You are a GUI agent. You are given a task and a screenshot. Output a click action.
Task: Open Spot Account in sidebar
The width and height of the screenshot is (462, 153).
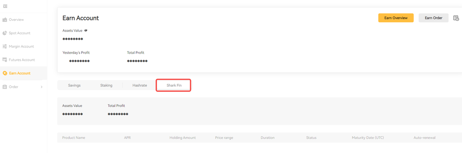(19, 33)
